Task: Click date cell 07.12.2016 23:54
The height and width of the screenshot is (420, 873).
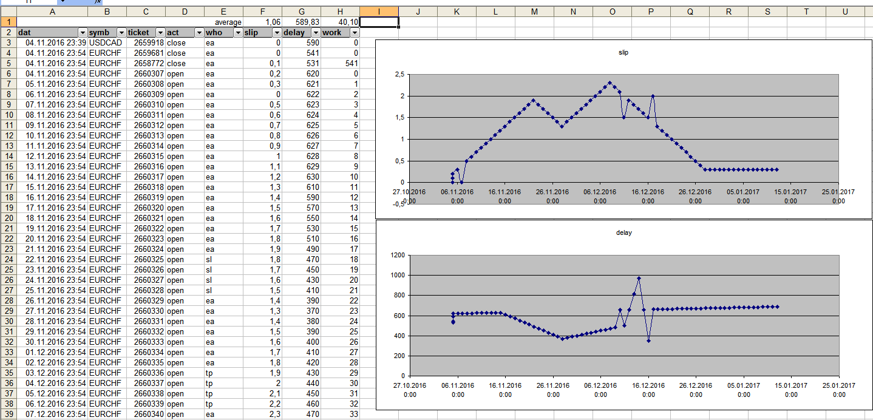Action: tap(52, 414)
